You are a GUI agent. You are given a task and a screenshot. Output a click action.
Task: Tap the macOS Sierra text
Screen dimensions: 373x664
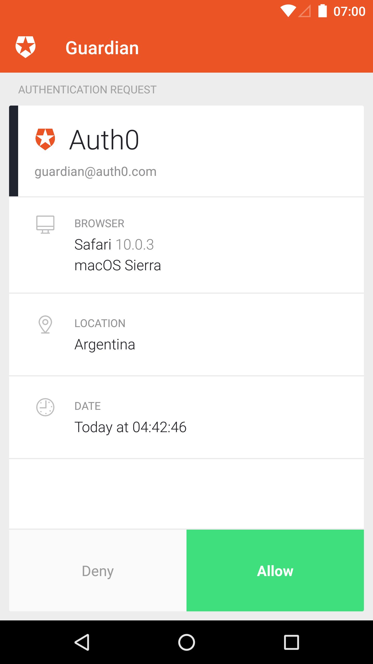118,266
